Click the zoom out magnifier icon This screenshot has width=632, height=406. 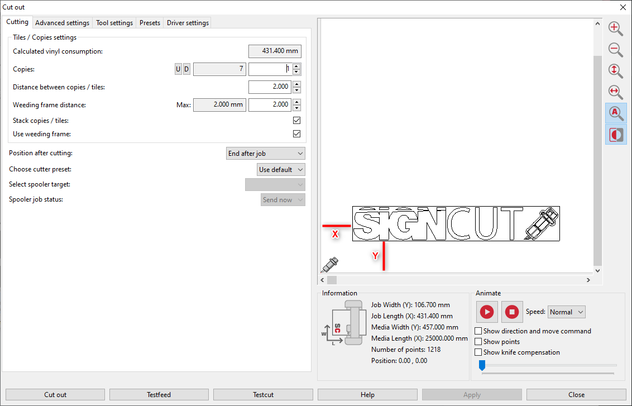tap(615, 50)
